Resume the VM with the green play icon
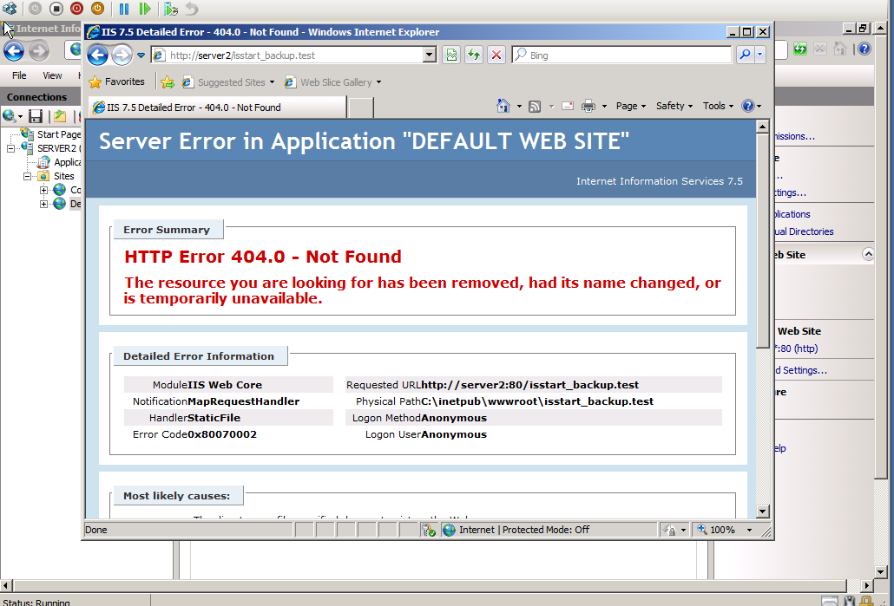Image resolution: width=894 pixels, height=606 pixels. [x=145, y=9]
